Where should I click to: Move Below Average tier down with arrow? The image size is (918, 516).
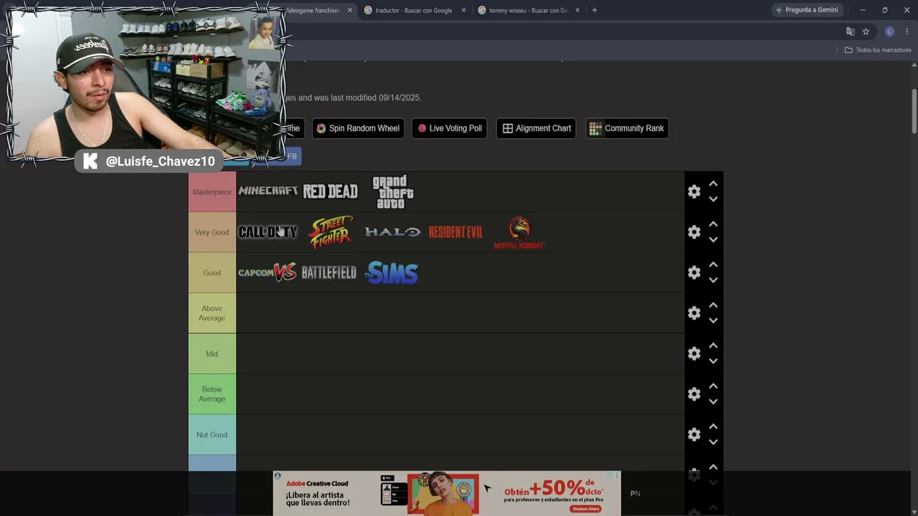point(713,402)
